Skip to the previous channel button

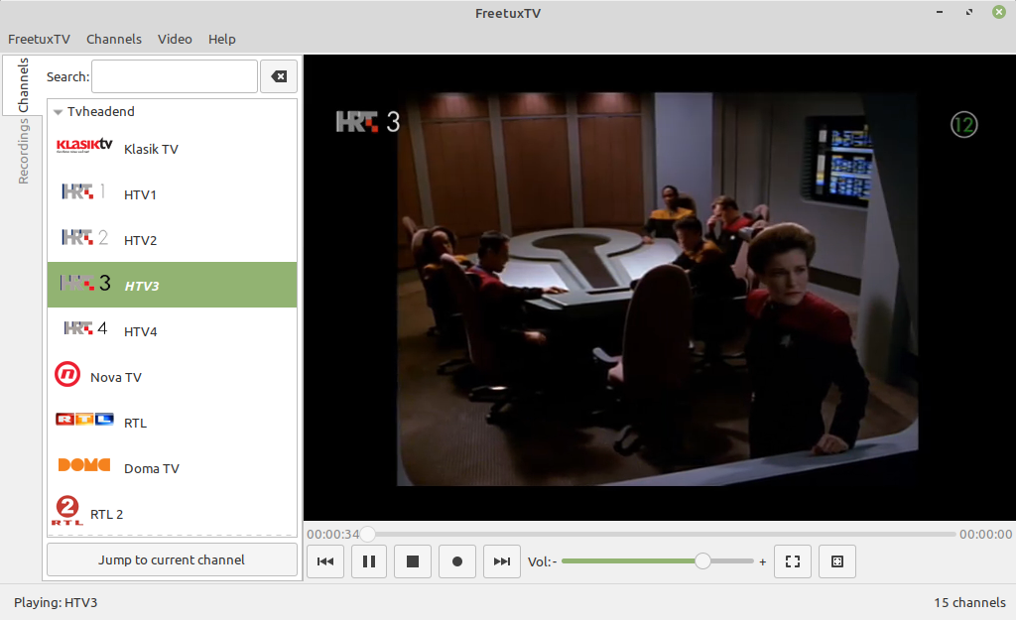point(324,561)
